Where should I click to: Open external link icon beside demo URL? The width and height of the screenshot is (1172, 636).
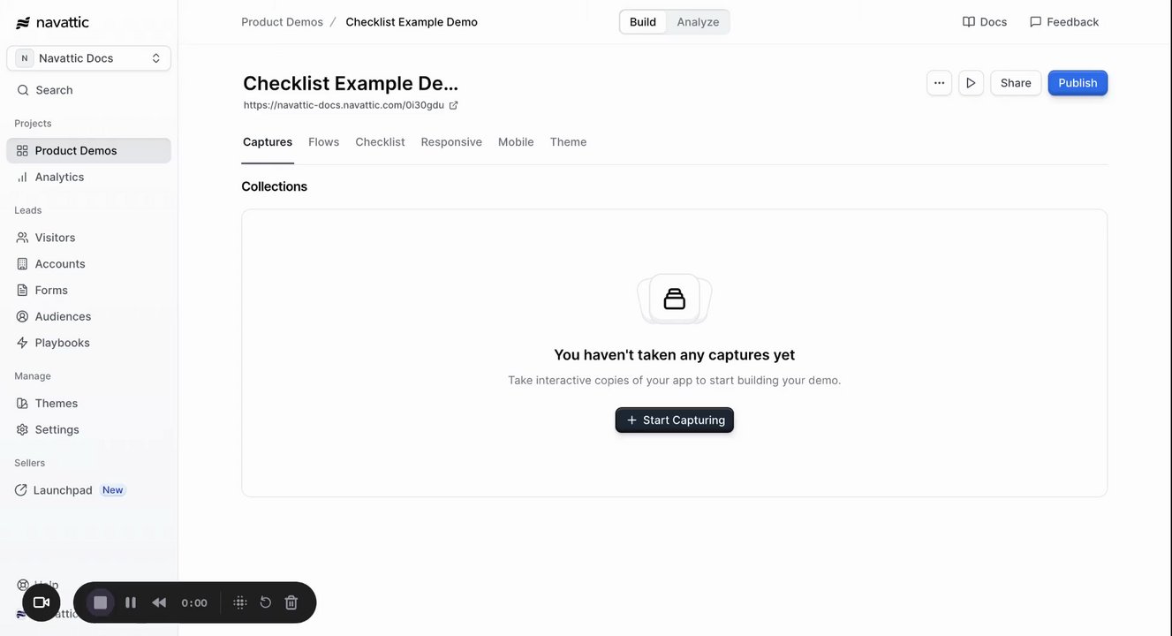(x=454, y=105)
